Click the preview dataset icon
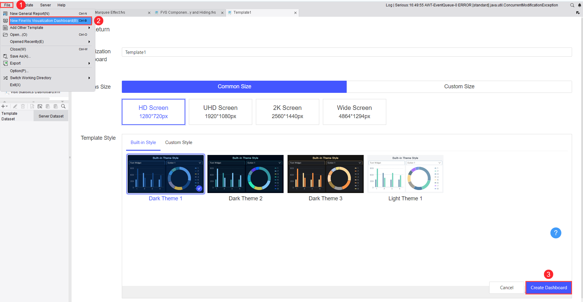 click(x=32, y=106)
